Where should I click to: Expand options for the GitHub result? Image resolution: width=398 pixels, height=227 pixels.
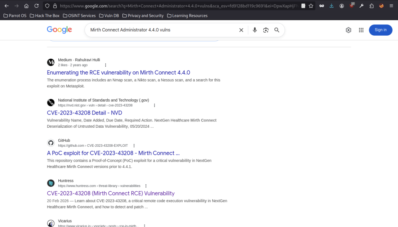[134, 146]
